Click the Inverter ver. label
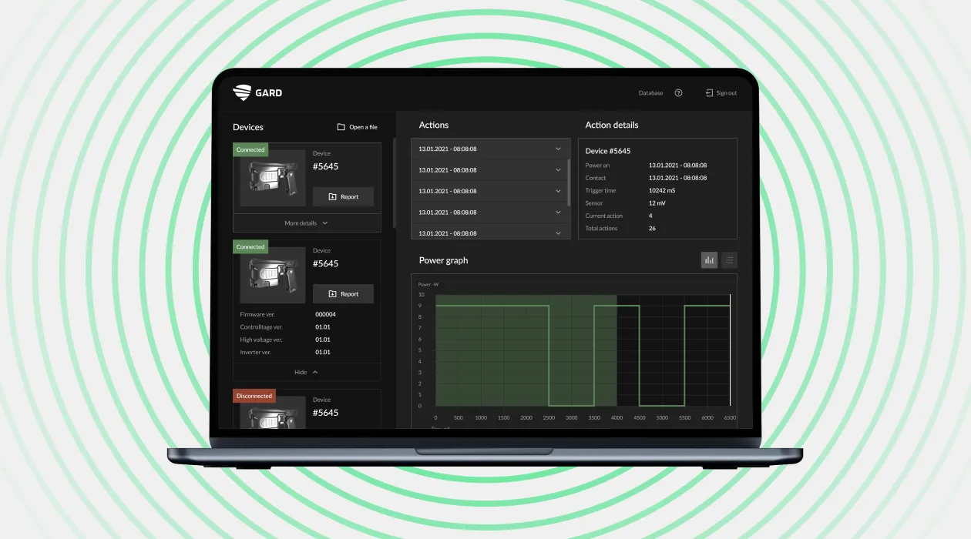Viewport: 971px width, 539px height. pos(257,352)
